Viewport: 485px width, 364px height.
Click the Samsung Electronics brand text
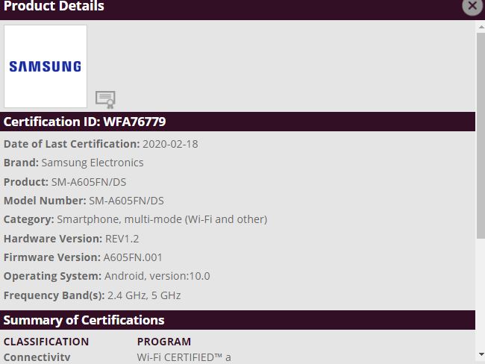pyautogui.click(x=93, y=163)
